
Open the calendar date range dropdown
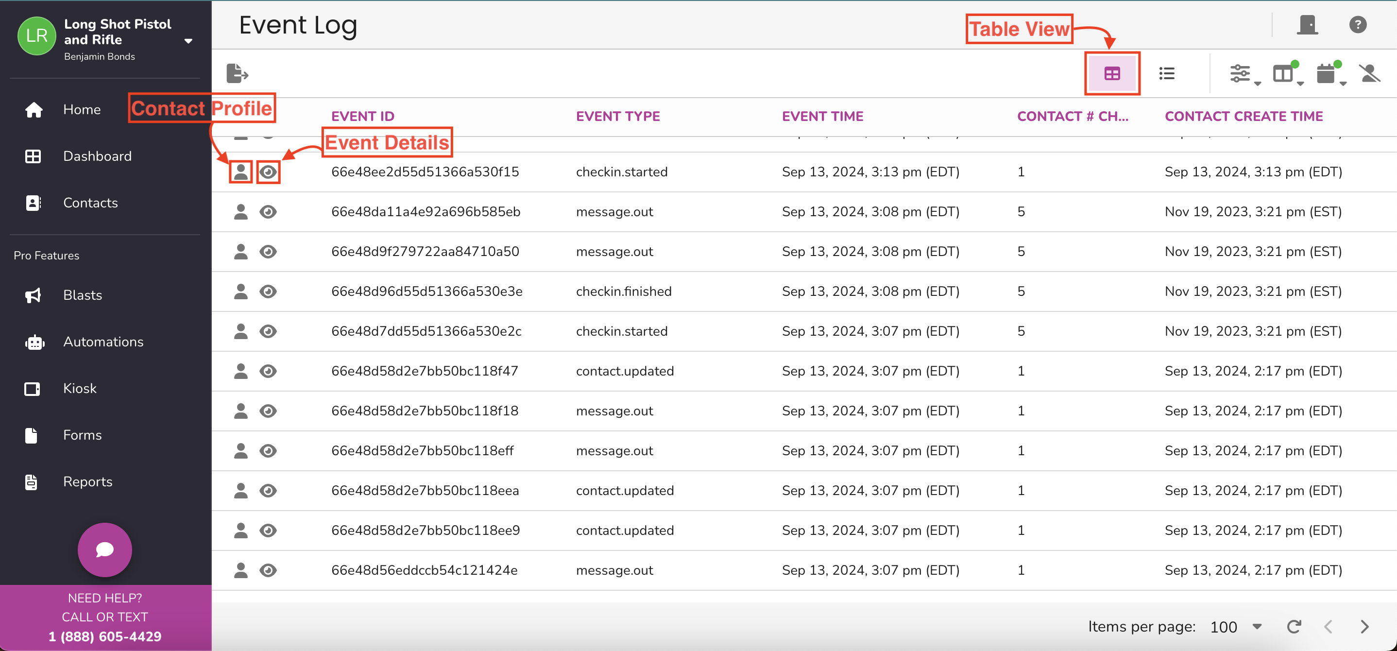pyautogui.click(x=1330, y=74)
